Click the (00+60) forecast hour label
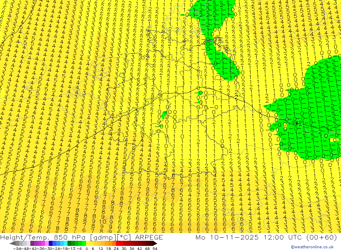This screenshot has height=250, width=341. 322,237
